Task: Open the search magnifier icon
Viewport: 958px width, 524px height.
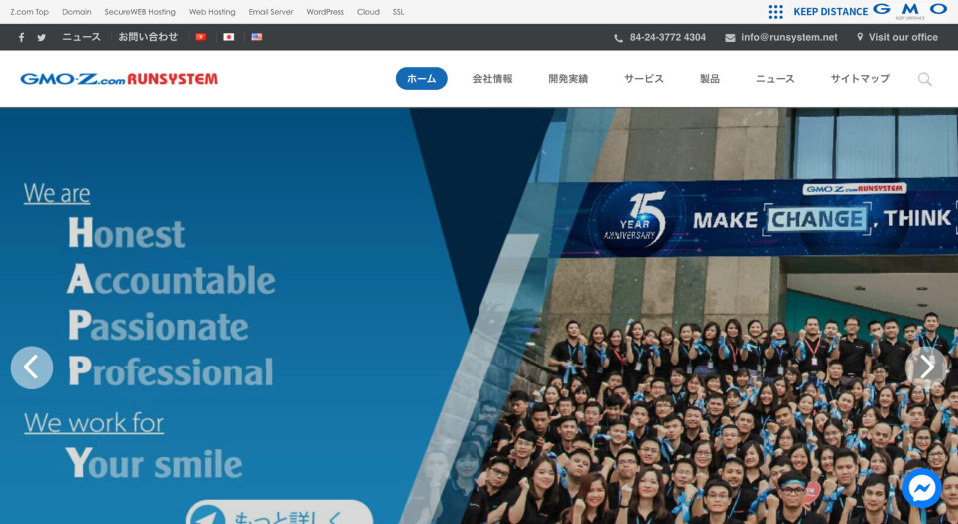Action: pos(924,79)
